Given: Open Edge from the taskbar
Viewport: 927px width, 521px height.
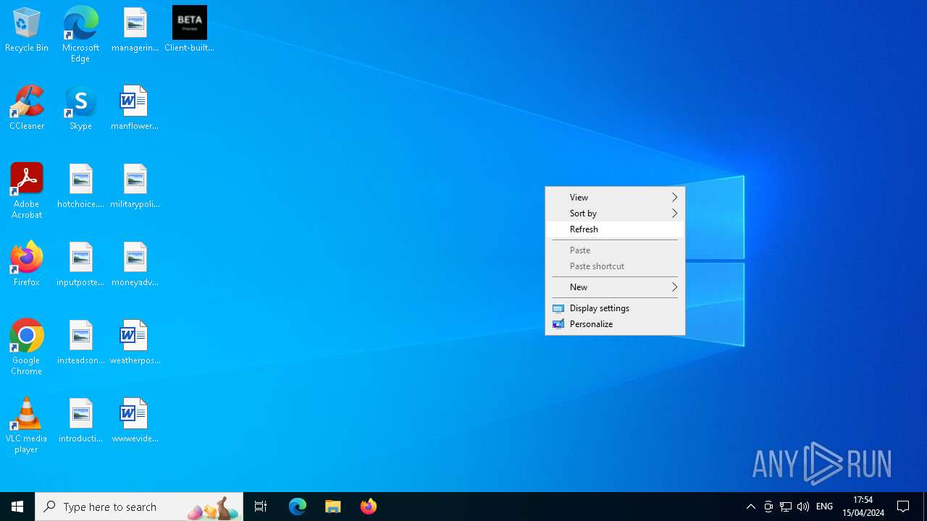Looking at the screenshot, I should click(x=298, y=507).
